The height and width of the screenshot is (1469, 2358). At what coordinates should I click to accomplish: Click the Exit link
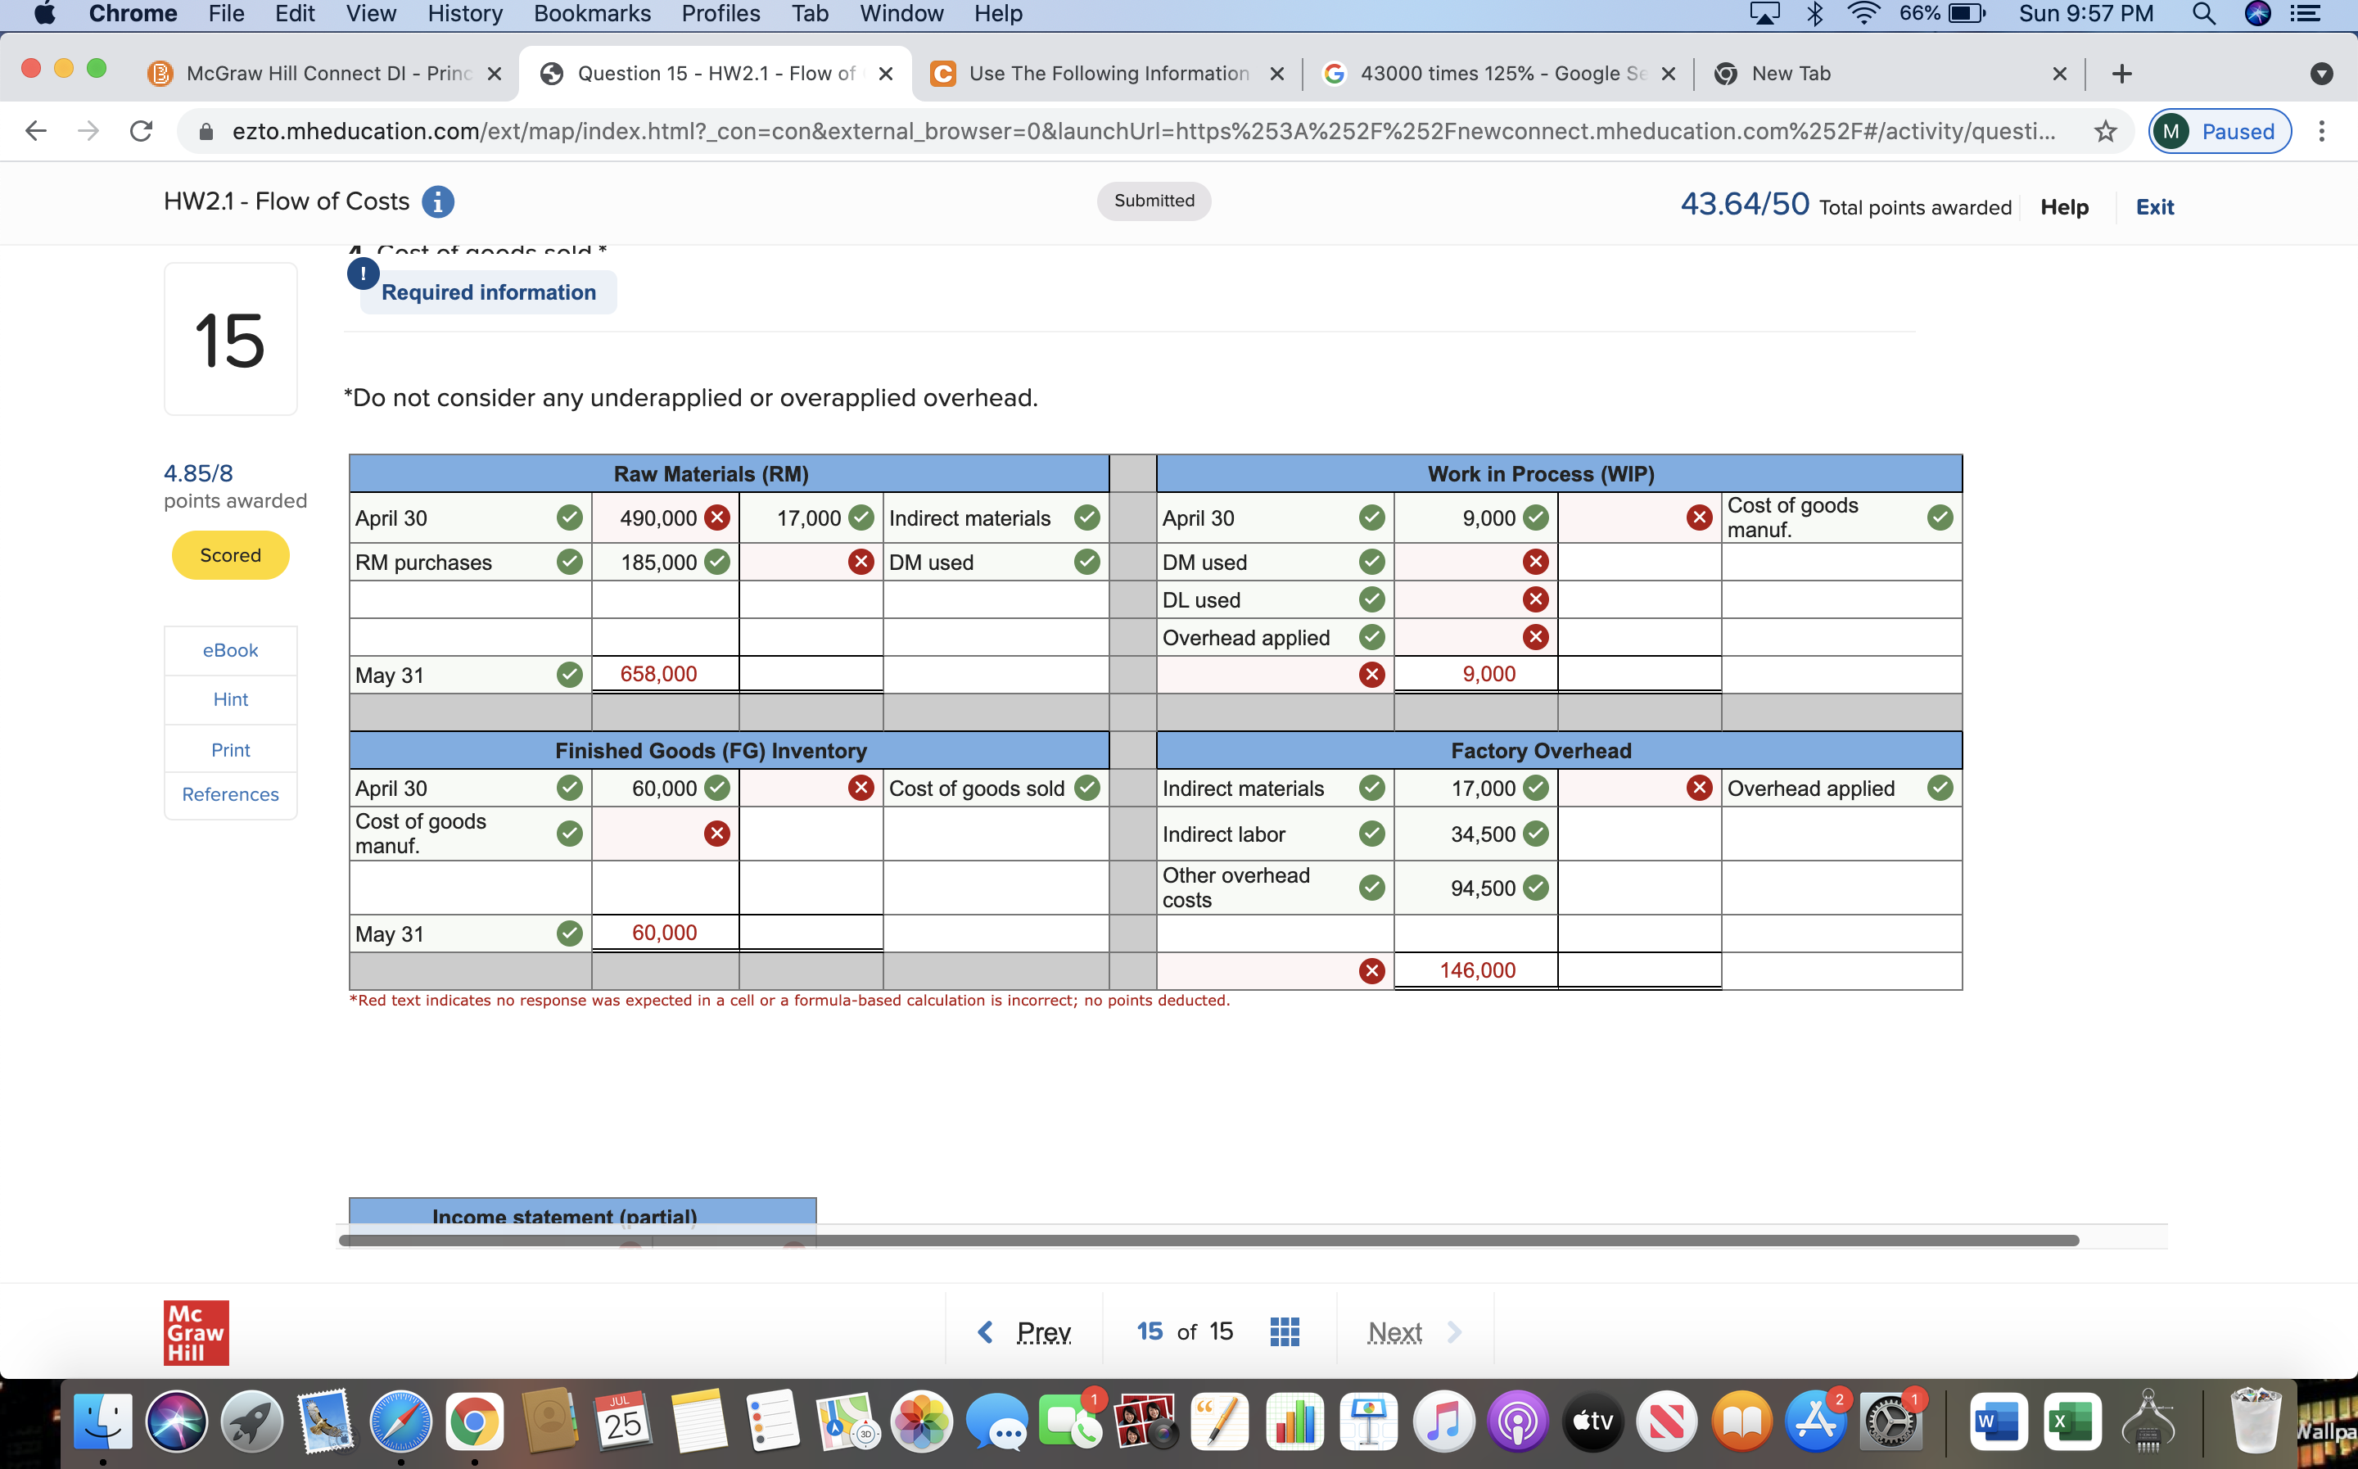2154,207
